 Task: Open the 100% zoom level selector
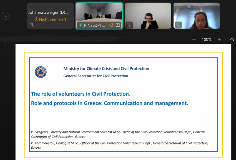point(206,39)
